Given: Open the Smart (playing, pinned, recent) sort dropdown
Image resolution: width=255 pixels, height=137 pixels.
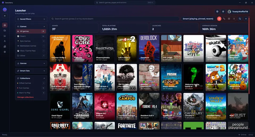Looking at the screenshot, I should point(198,19).
